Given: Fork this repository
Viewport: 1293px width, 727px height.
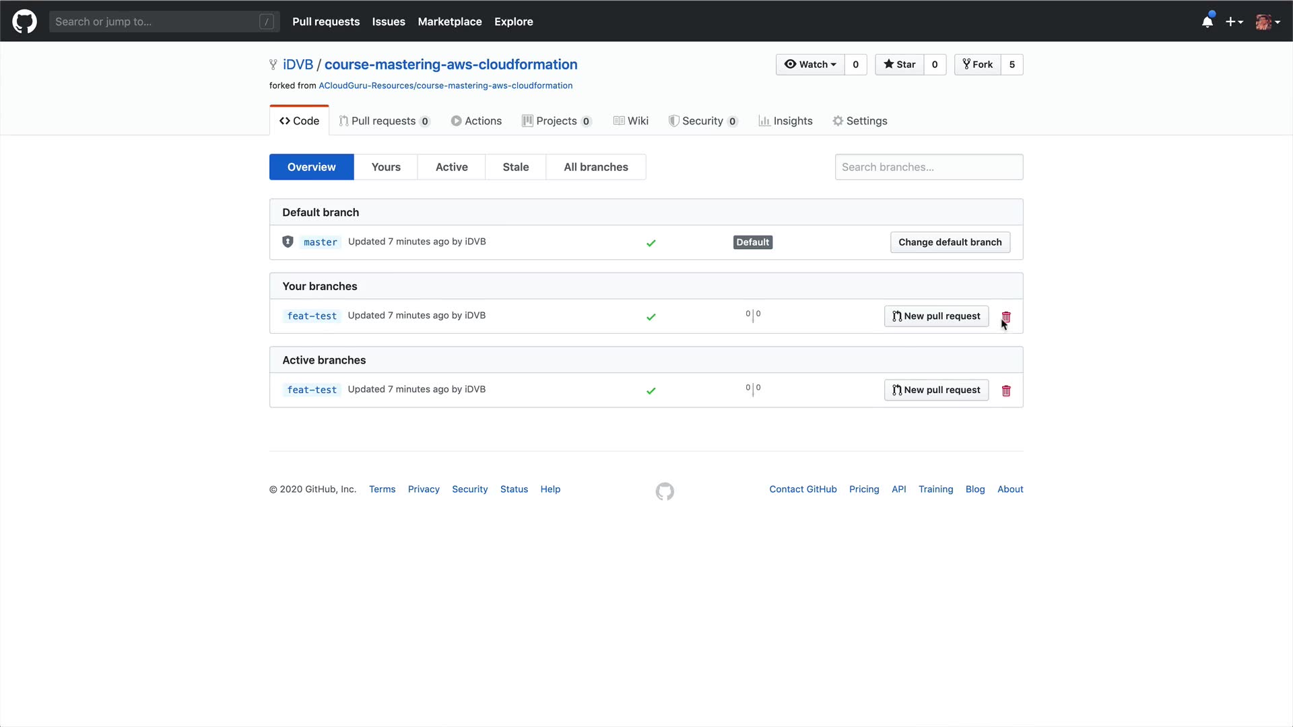Looking at the screenshot, I should pyautogui.click(x=978, y=65).
